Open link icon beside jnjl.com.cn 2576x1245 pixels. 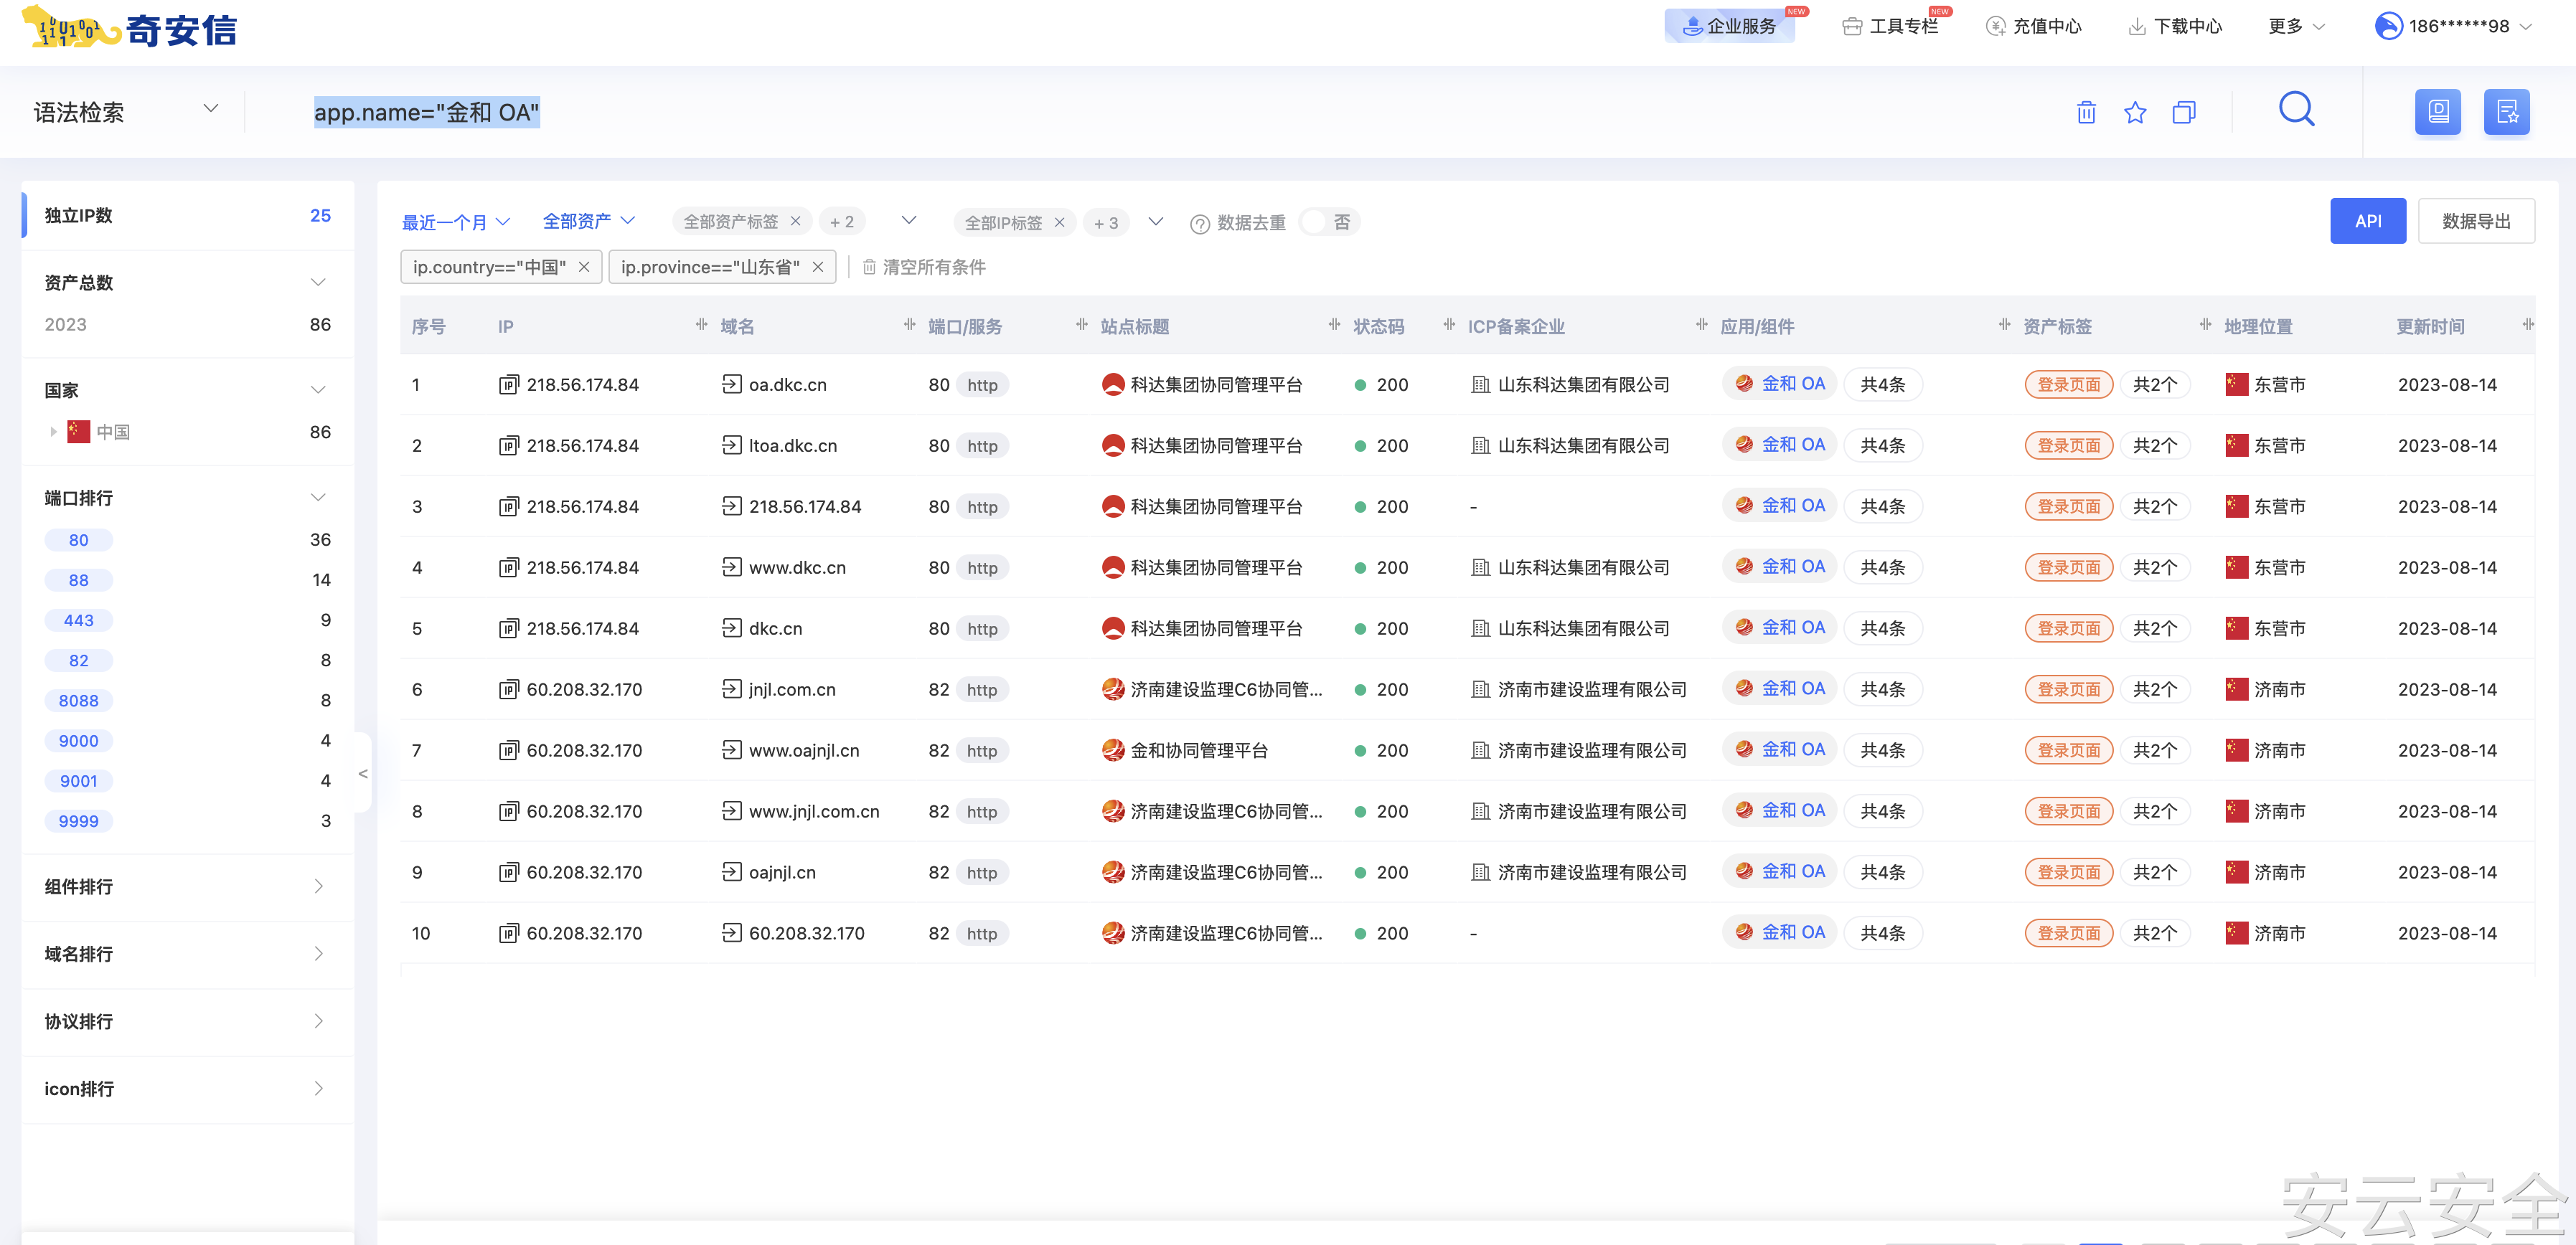pyautogui.click(x=732, y=689)
